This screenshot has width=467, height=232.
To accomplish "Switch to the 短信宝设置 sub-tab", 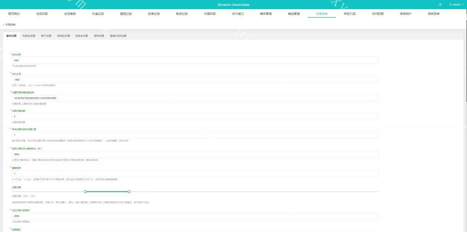I will click(63, 36).
